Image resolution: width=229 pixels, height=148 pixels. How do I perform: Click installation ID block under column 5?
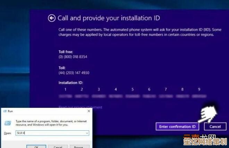132,96
